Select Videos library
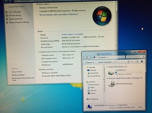Viewport: 152px width, 113px height. (x=93, y=93)
